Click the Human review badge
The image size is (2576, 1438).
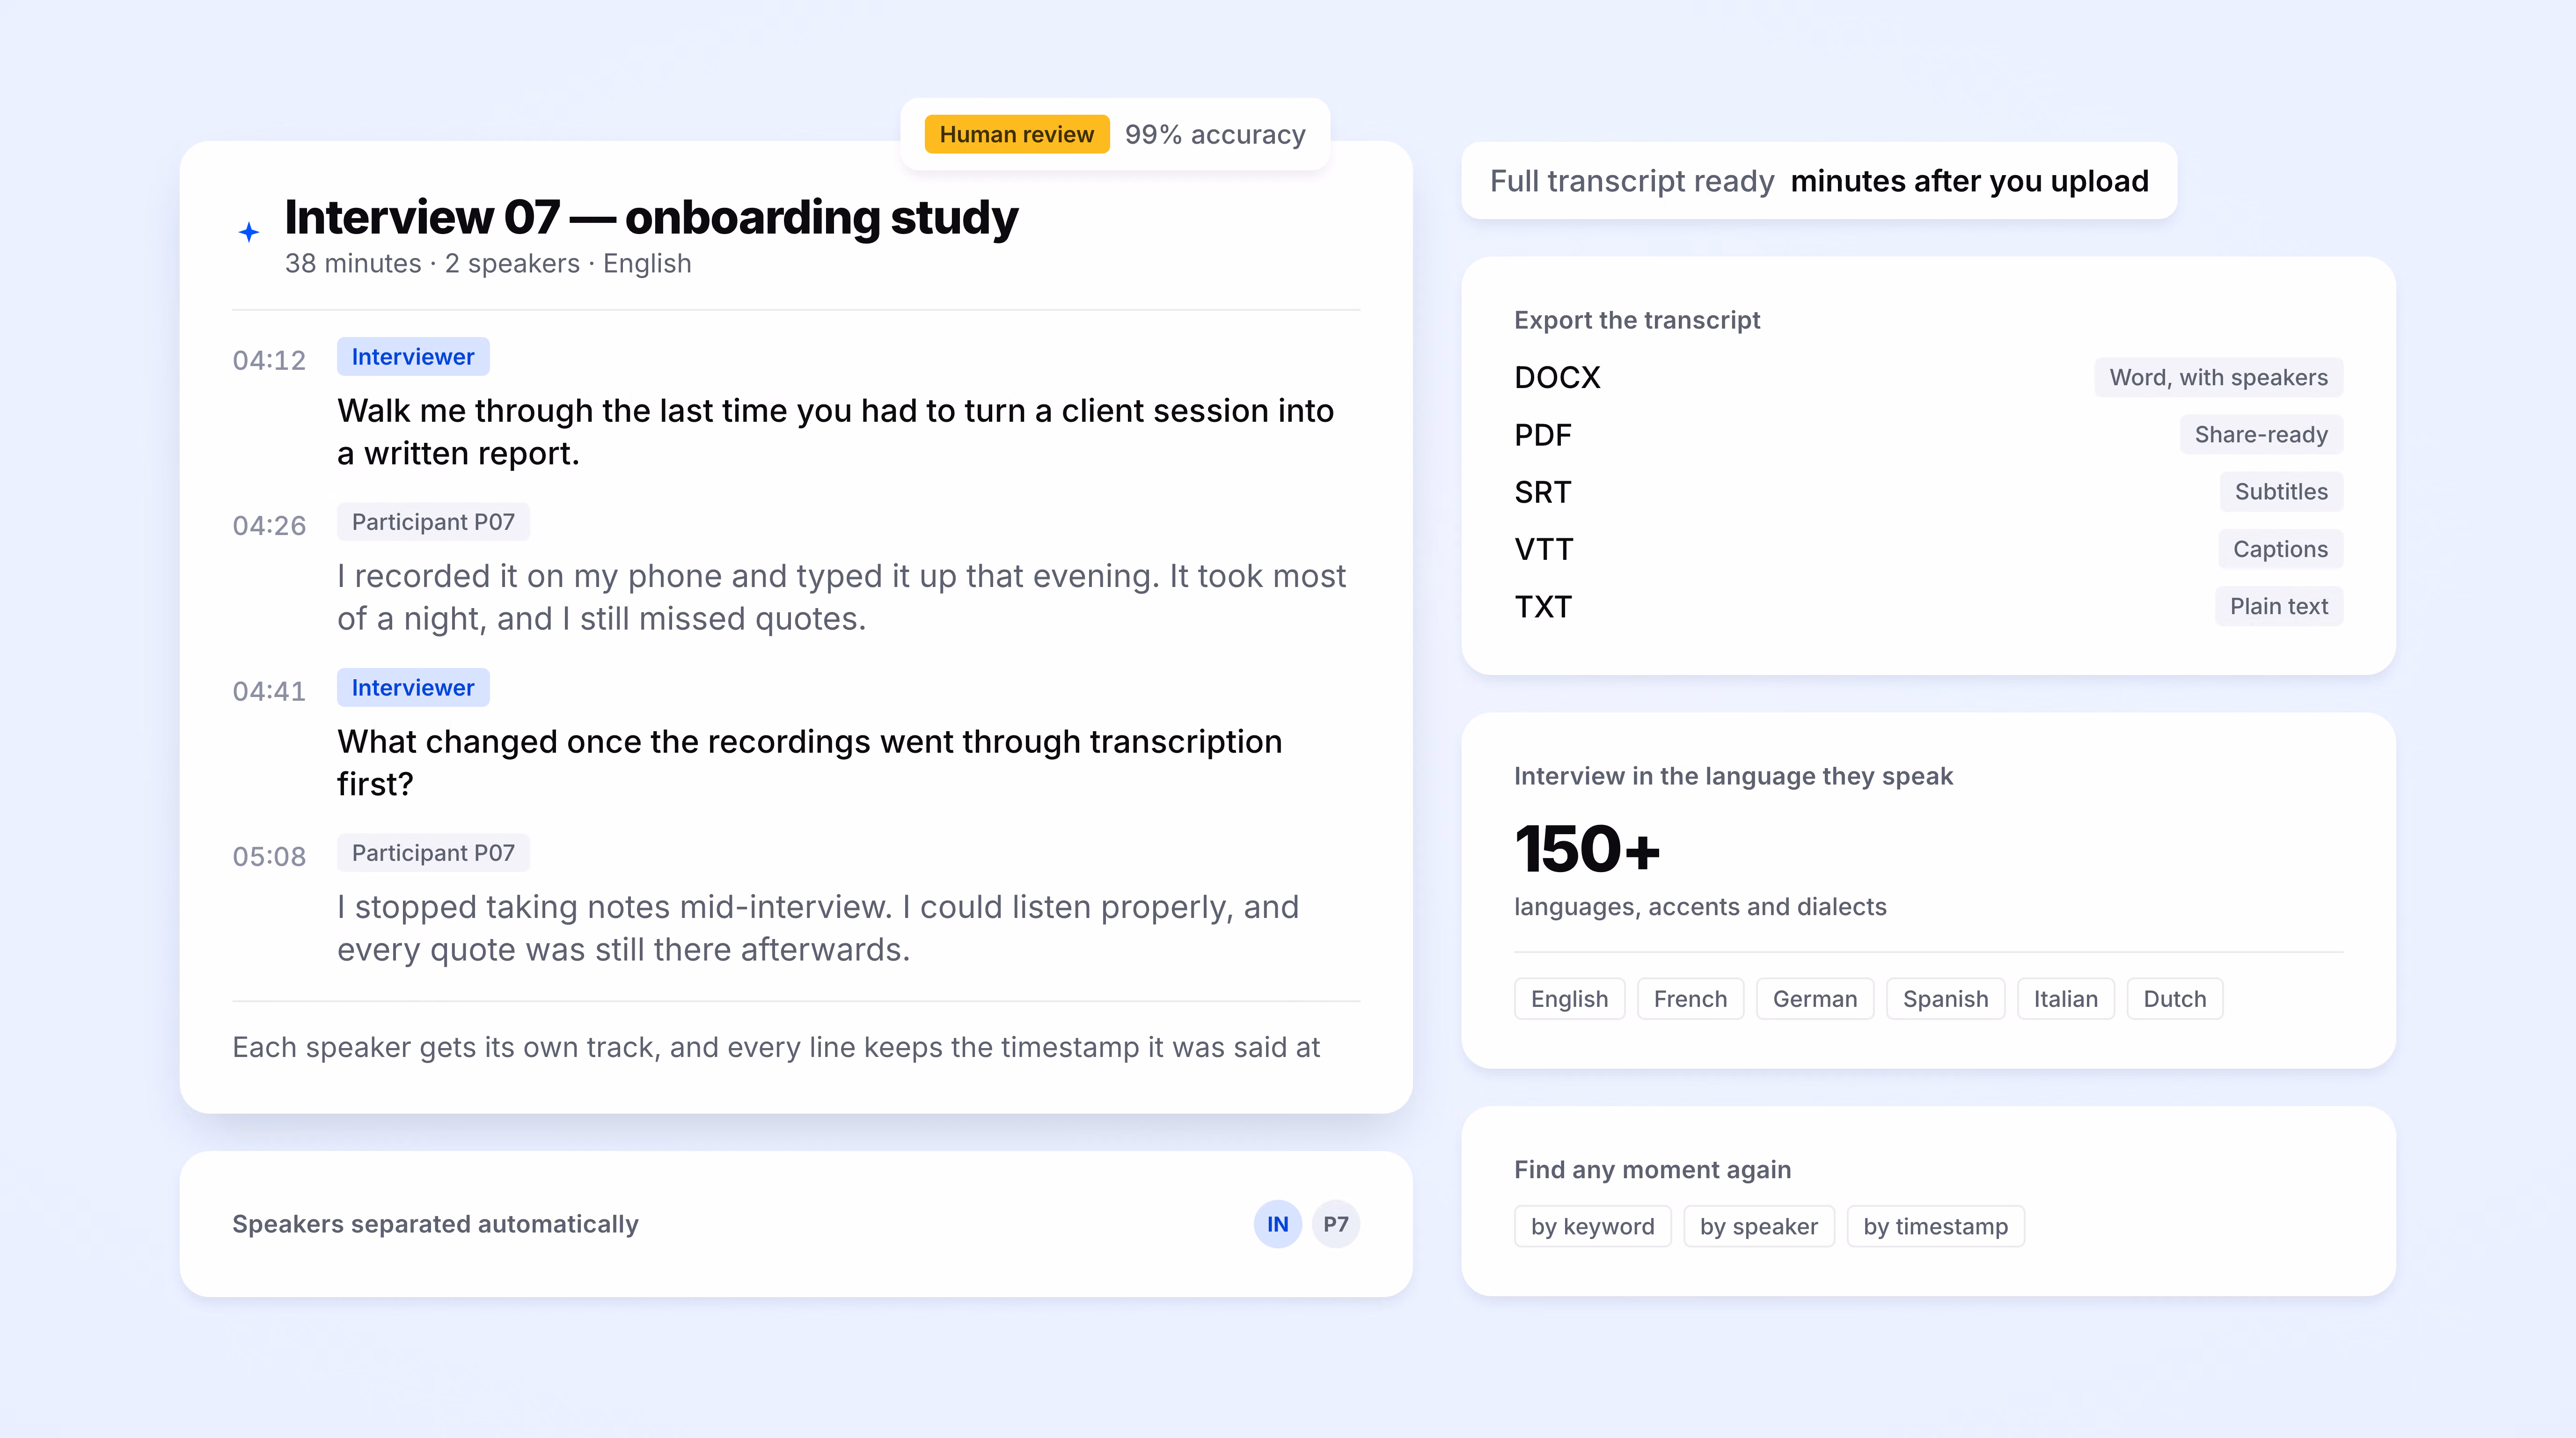pyautogui.click(x=1016, y=134)
